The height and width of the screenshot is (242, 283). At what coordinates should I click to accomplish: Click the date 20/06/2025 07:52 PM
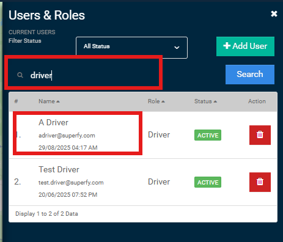[x=68, y=194]
